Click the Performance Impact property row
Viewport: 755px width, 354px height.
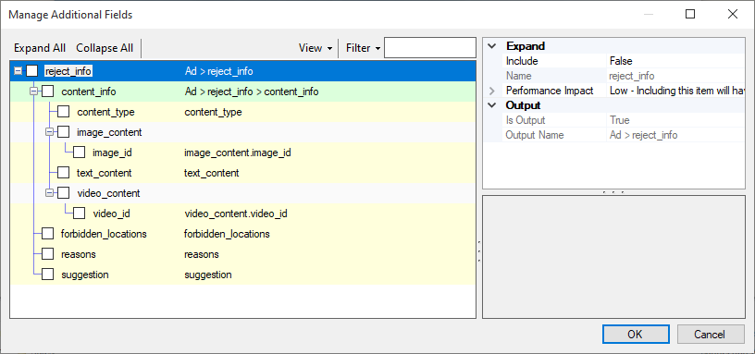point(614,91)
